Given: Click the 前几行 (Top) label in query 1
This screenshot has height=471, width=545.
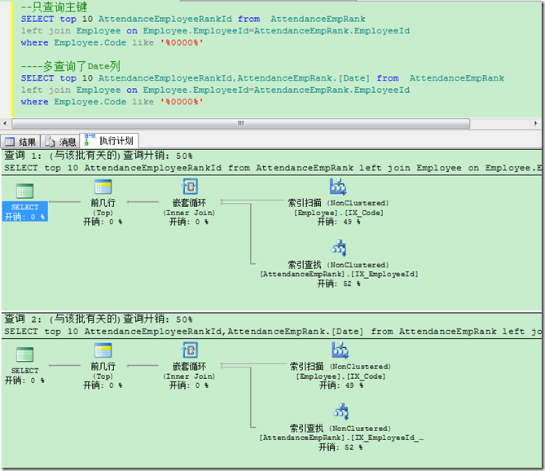Looking at the screenshot, I should point(103,208).
